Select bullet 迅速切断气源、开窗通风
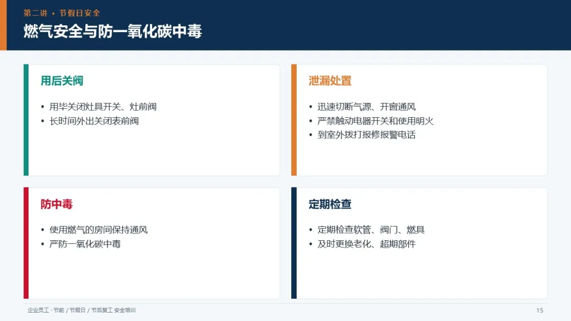This screenshot has width=571, height=321. [x=366, y=107]
